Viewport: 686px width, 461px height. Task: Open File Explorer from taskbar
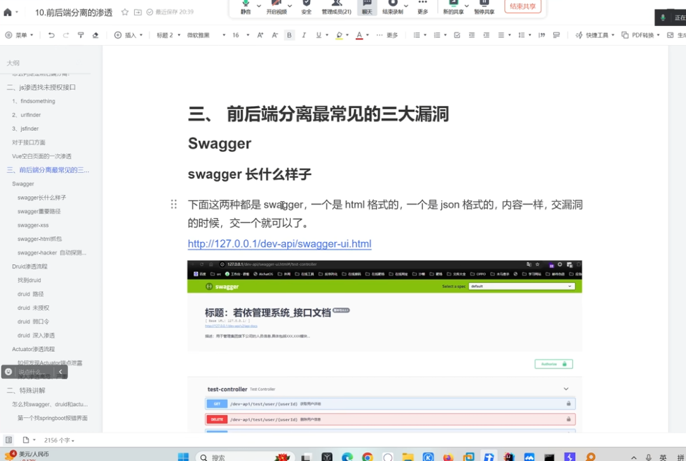(408, 457)
